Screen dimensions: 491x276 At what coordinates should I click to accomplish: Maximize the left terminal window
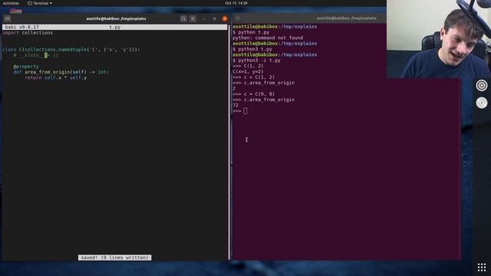click(x=215, y=18)
